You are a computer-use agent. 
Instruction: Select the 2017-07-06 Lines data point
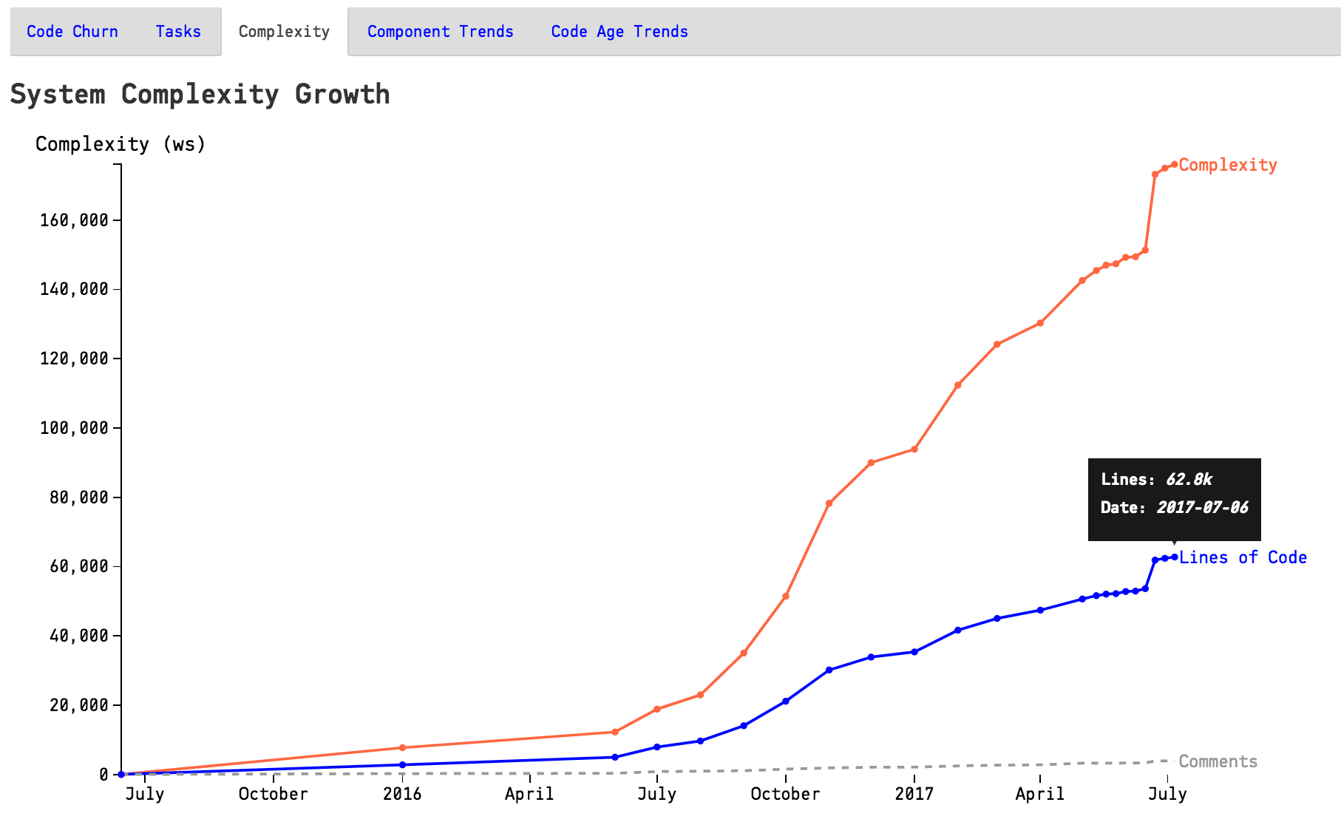(x=1174, y=558)
